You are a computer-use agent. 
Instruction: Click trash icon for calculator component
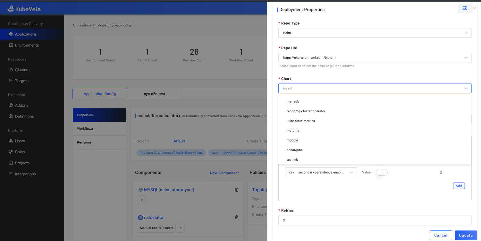pos(237,217)
